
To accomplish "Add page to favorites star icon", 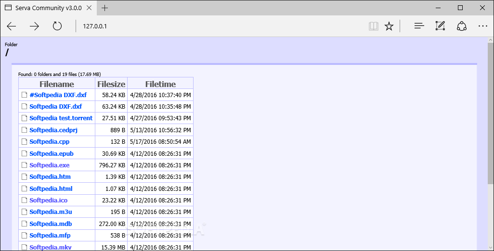I will (389, 26).
